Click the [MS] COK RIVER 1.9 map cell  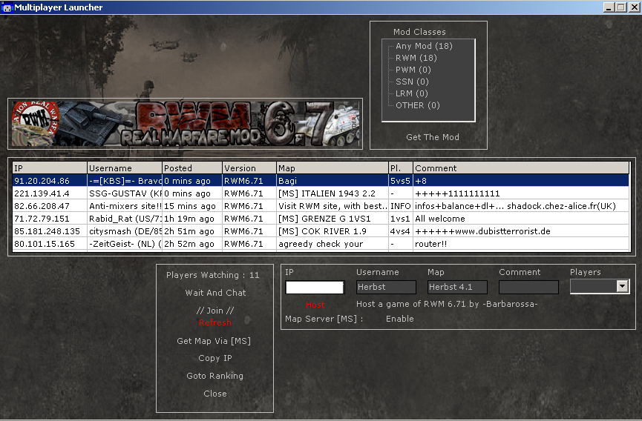[333, 231]
